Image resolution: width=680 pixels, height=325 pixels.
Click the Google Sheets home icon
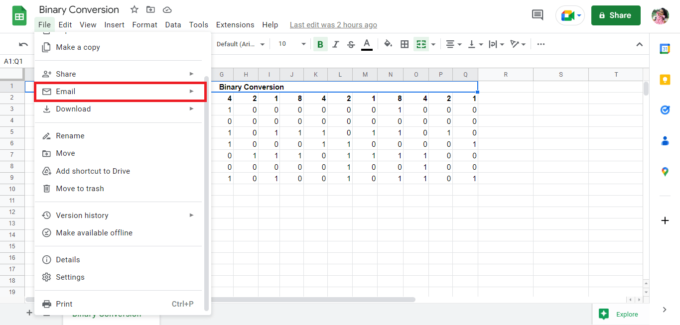(x=19, y=16)
